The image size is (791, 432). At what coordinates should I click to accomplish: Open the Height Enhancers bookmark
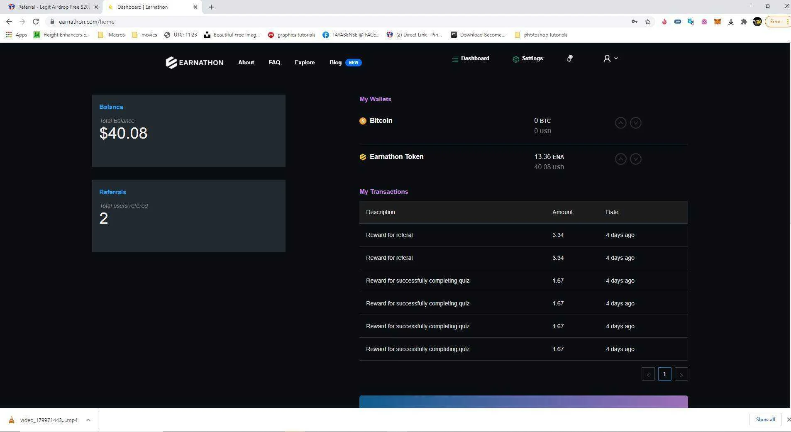pos(61,35)
